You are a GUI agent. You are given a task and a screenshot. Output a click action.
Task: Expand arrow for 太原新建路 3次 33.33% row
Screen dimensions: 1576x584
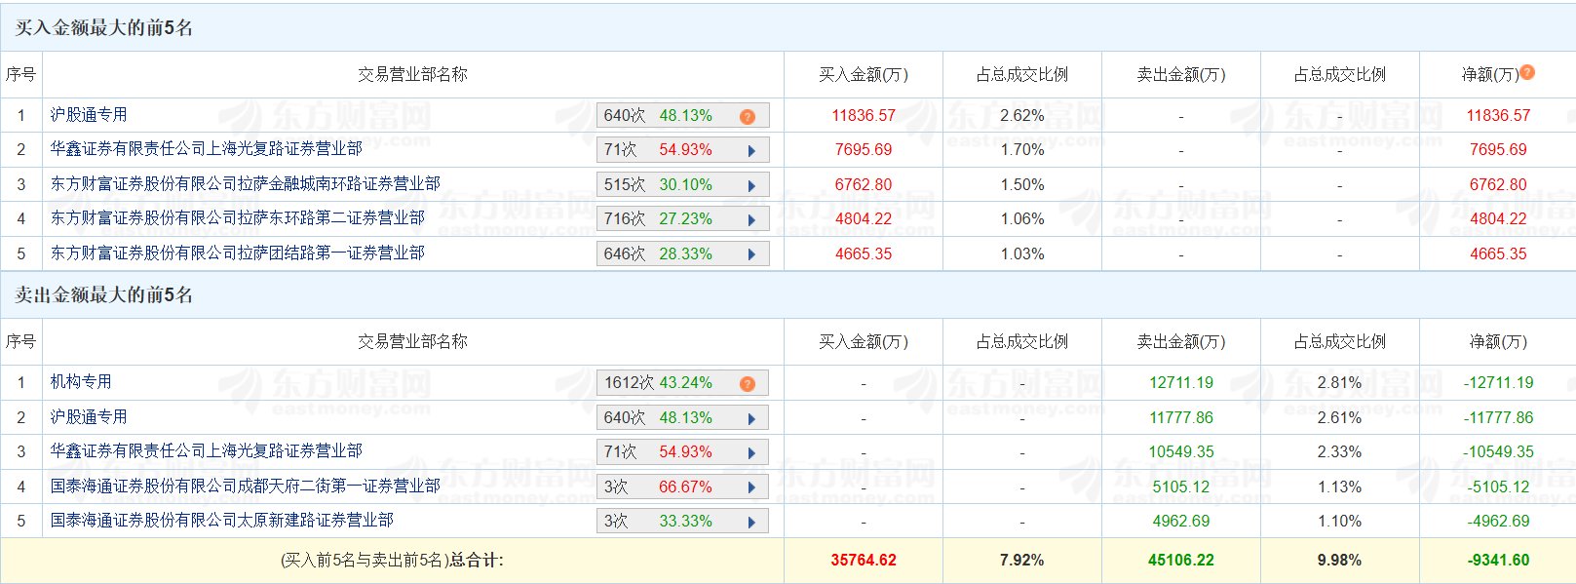[751, 522]
